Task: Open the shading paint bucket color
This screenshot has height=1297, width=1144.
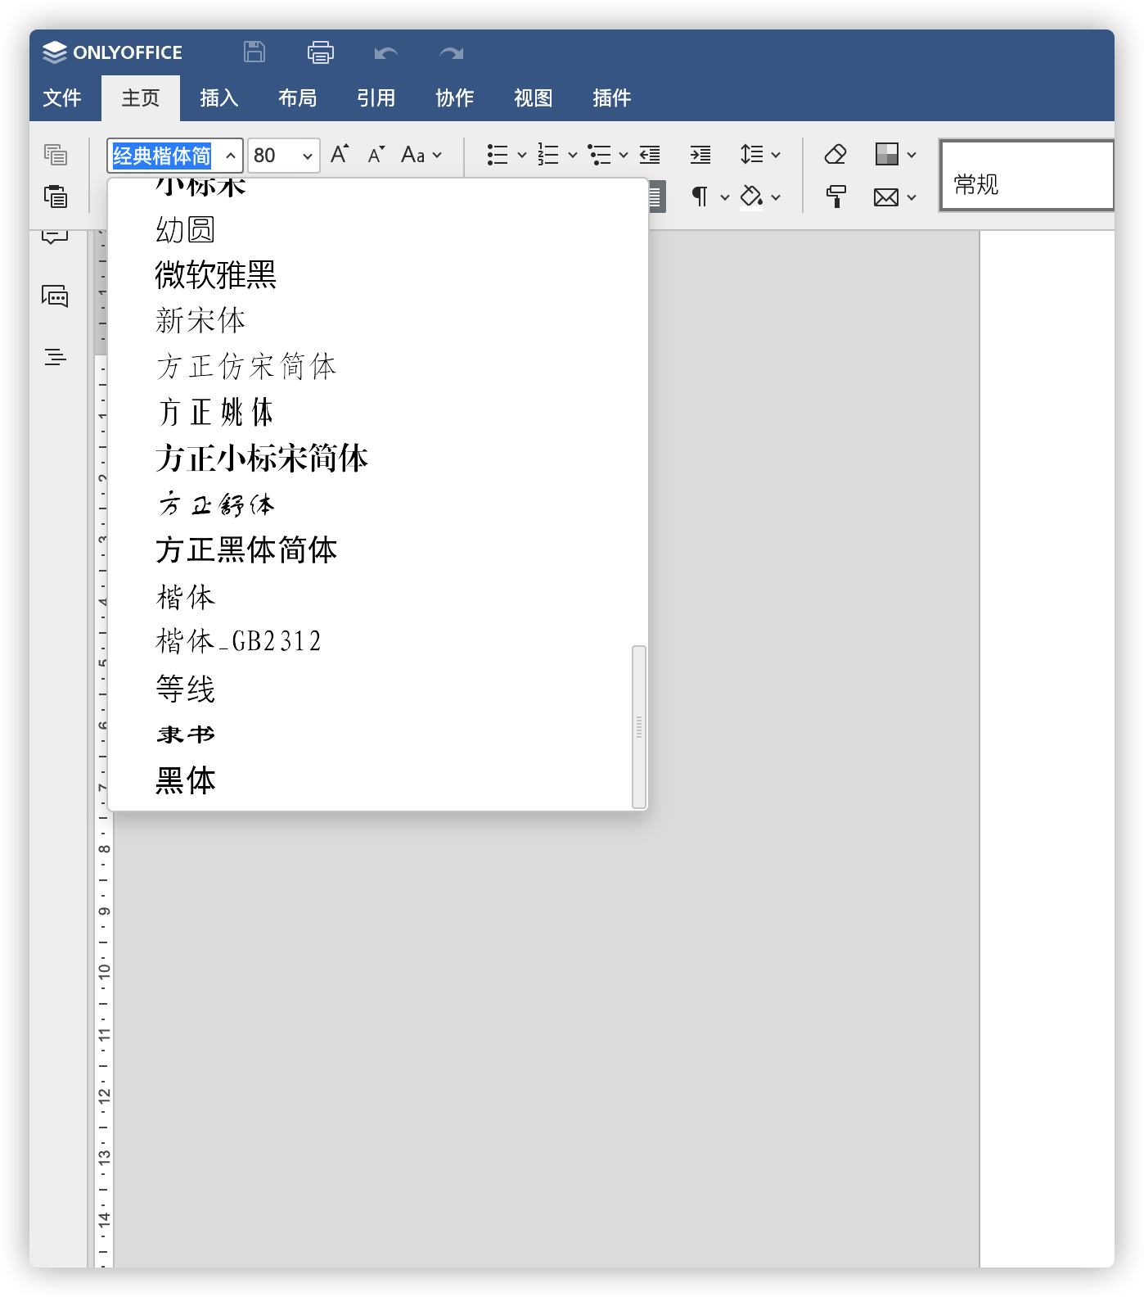Action: coord(751,197)
